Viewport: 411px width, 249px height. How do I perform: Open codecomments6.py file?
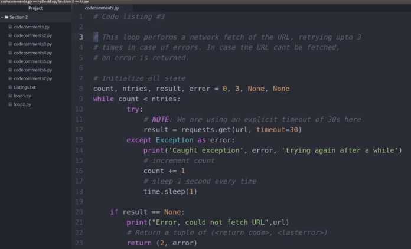[32, 70]
